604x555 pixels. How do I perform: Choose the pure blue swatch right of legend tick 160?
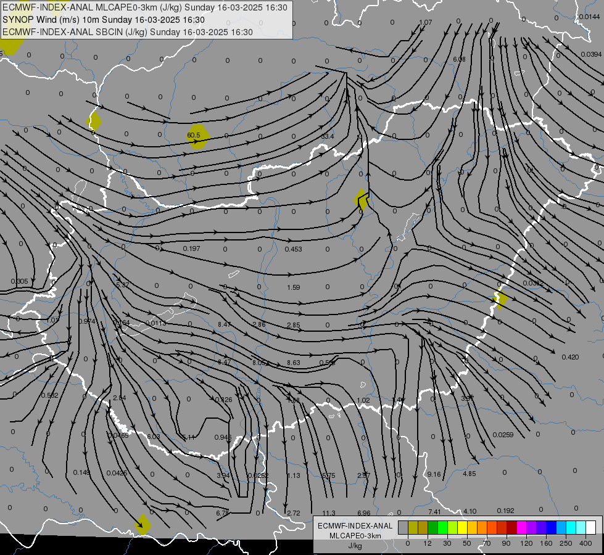pyautogui.click(x=551, y=527)
